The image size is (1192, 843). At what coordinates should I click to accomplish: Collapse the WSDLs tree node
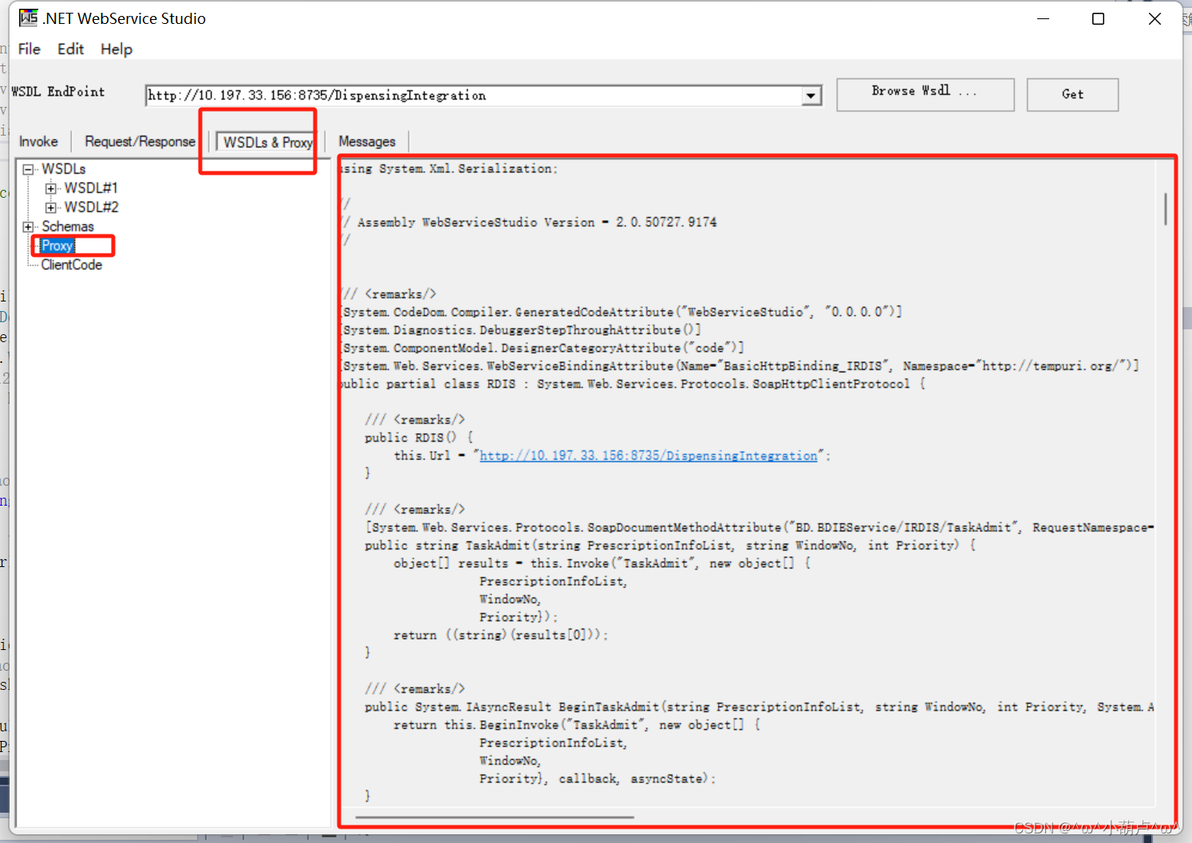(x=29, y=169)
